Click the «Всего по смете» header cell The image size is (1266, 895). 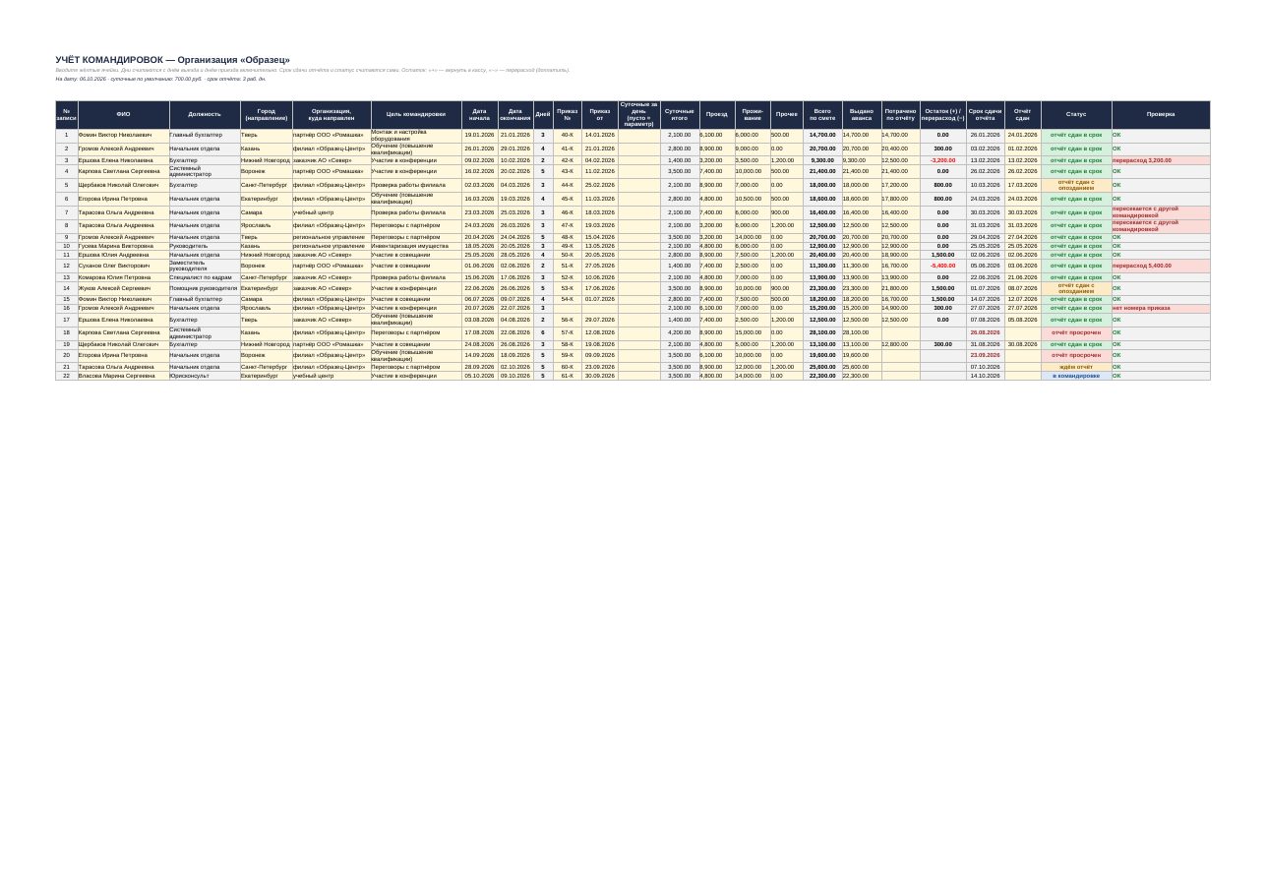click(x=822, y=115)
